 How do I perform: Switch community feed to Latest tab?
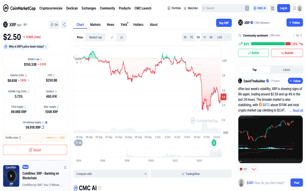(x=286, y=70)
